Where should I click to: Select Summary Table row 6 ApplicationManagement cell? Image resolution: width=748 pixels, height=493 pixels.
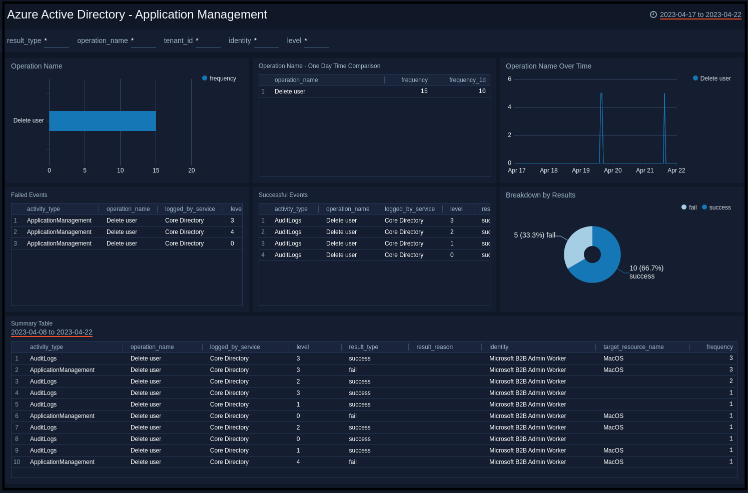click(x=62, y=416)
